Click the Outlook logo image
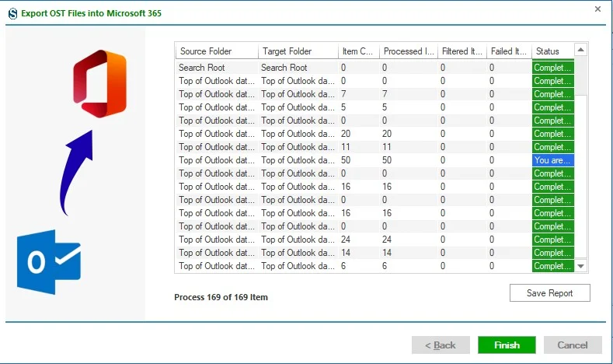 coord(49,262)
